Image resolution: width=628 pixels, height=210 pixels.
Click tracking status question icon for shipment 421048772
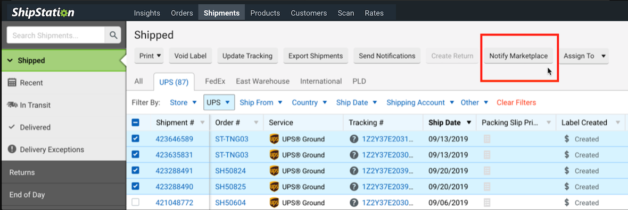354,203
